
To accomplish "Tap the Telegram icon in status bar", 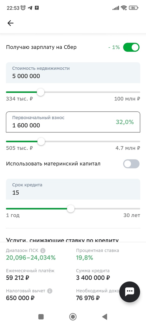I will click(x=30, y=8).
